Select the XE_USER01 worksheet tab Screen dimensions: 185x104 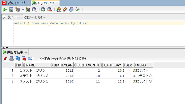click(x=45, y=3)
